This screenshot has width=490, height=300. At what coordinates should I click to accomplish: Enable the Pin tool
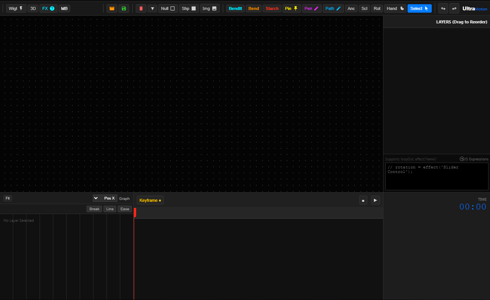coord(291,8)
